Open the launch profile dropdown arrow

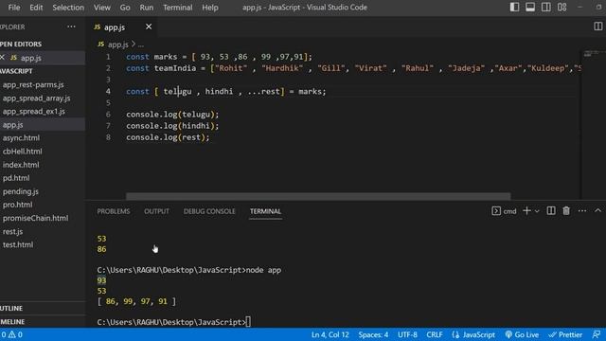(x=537, y=211)
